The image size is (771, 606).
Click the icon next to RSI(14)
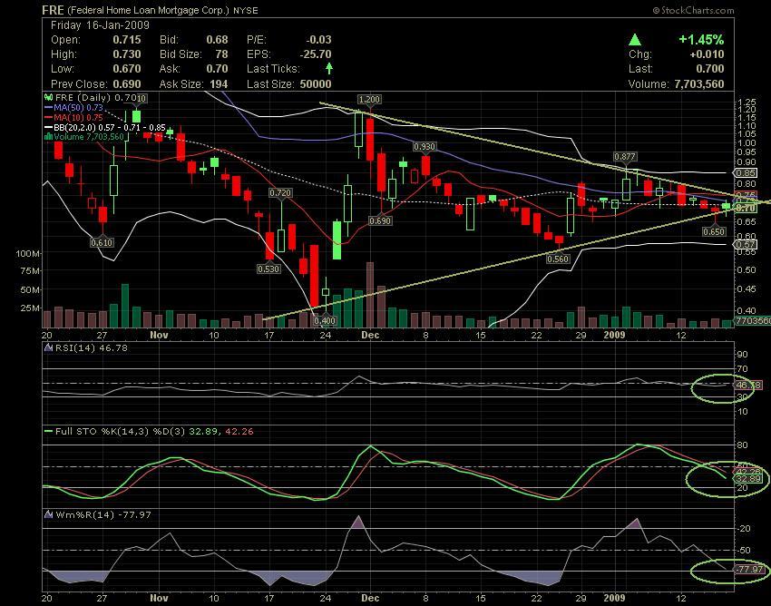(x=49, y=347)
